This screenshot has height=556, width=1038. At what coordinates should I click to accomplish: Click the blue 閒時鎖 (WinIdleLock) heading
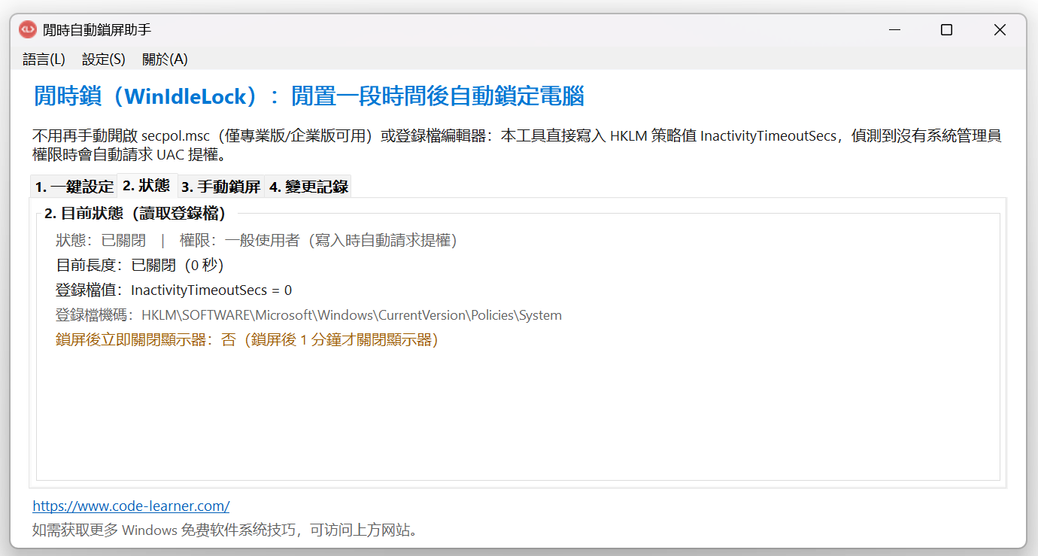point(309,96)
